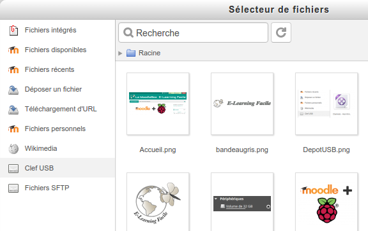This screenshot has width=368, height=231.
Task: Open the Fichiers intégrés repository
Action: pyautogui.click(x=57, y=30)
